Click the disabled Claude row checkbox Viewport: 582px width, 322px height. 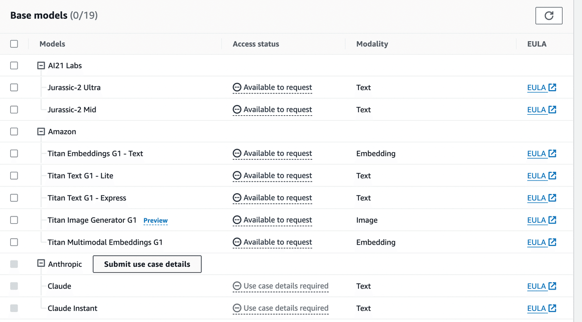point(14,286)
